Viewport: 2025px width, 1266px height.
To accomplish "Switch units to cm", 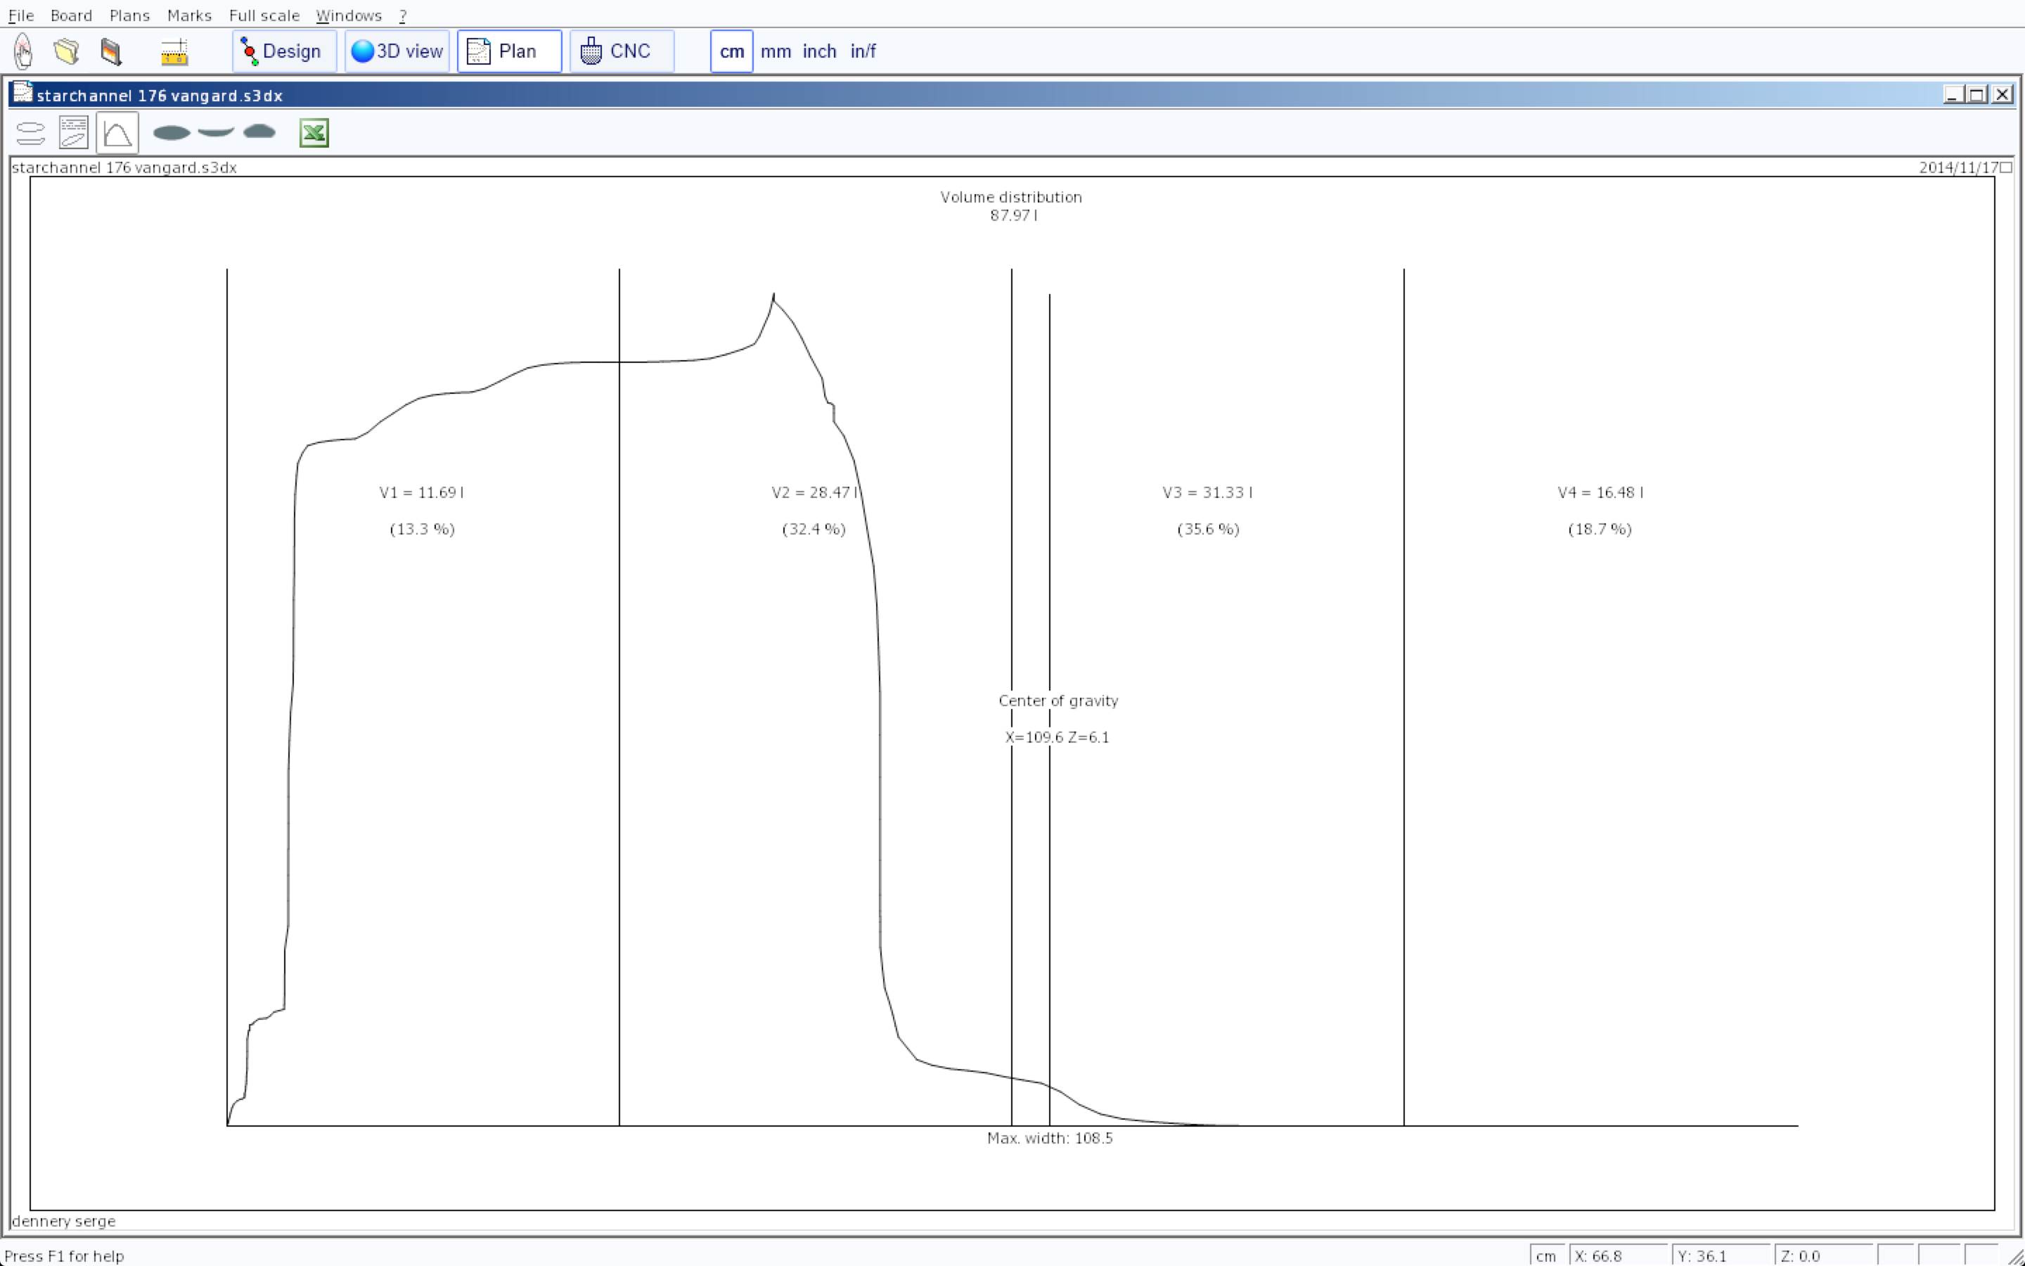I will (731, 51).
